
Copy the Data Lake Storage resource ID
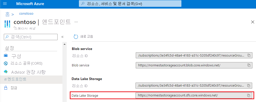click(249, 85)
